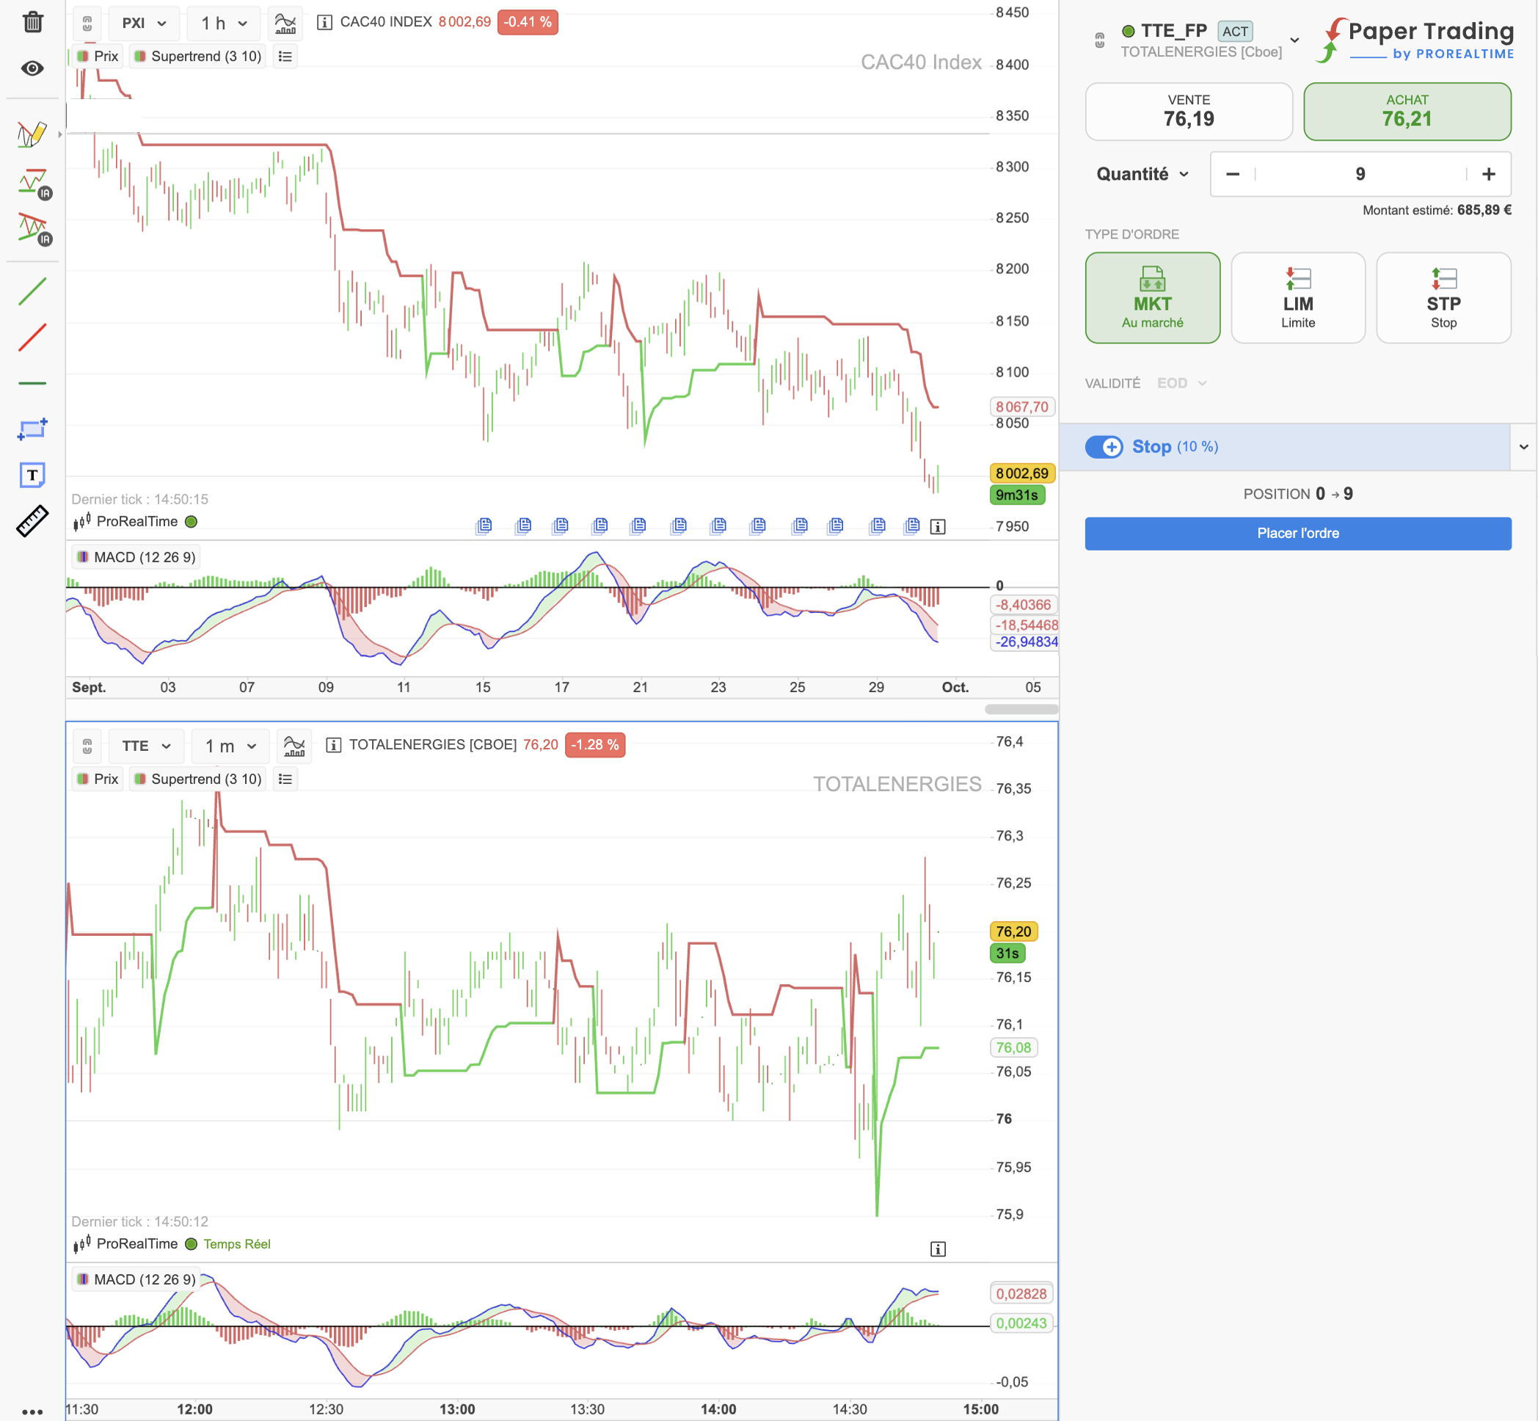The image size is (1538, 1421).
Task: Open the 1 m timeframe dropdown
Action: [x=230, y=746]
